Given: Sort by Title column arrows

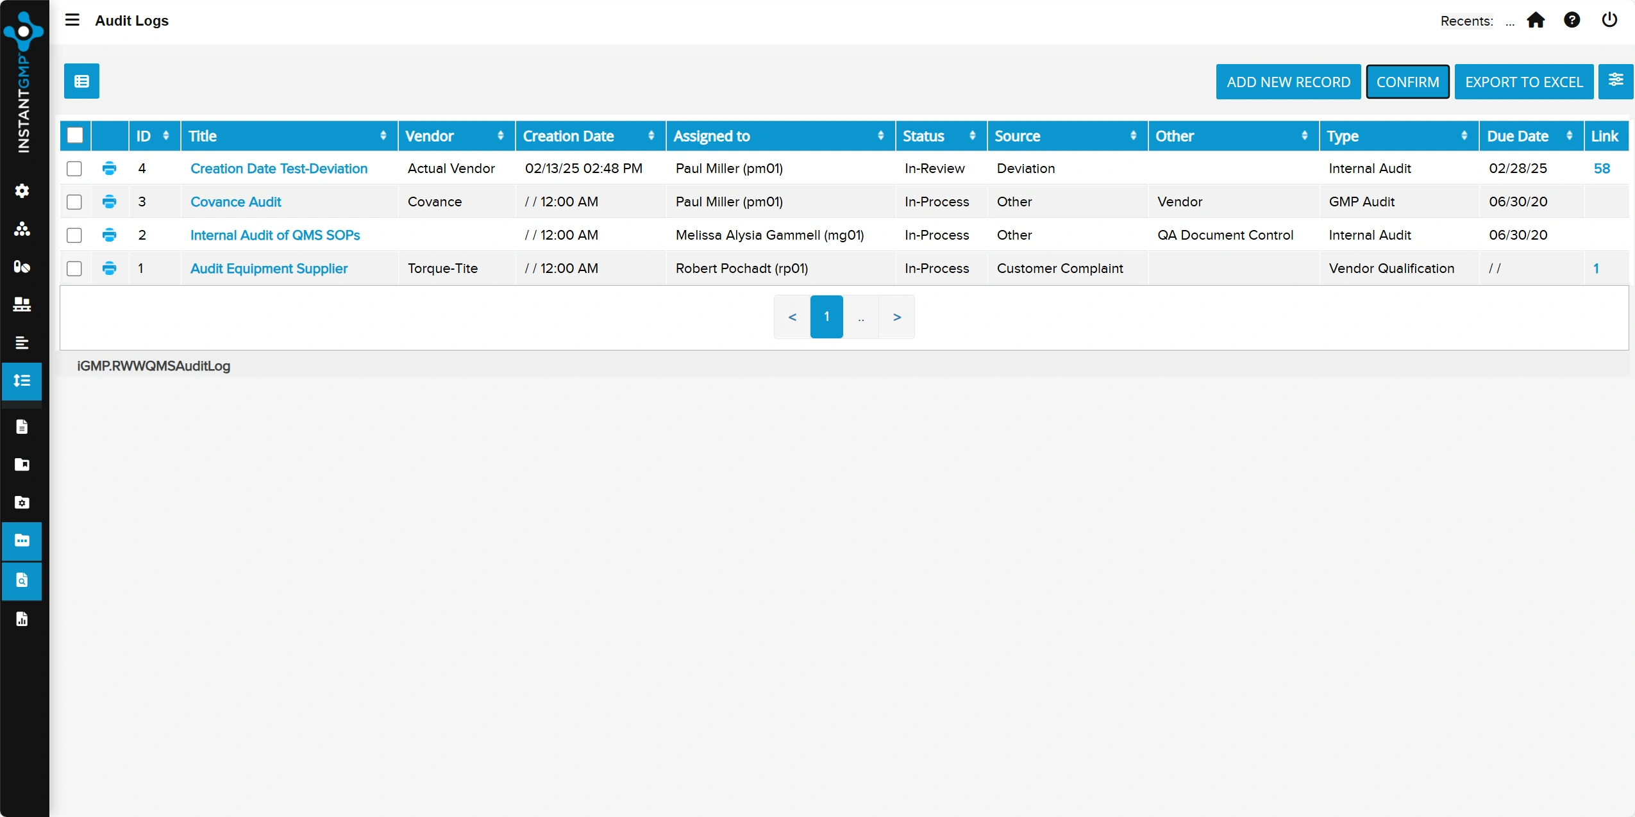Looking at the screenshot, I should (383, 136).
